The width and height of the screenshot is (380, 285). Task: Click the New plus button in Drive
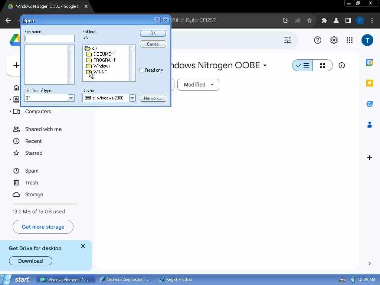pos(16,65)
